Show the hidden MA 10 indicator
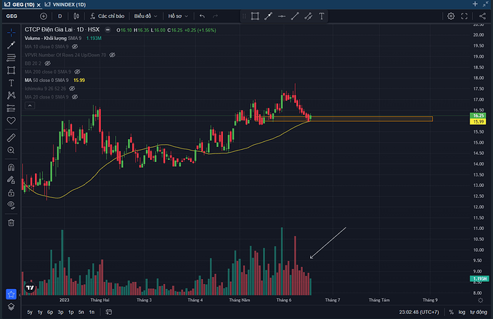Image resolution: width=493 pixels, height=319 pixels. 75,46
